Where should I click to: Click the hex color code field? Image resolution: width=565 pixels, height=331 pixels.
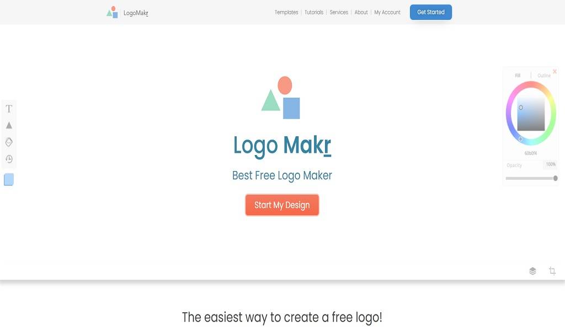pos(530,153)
